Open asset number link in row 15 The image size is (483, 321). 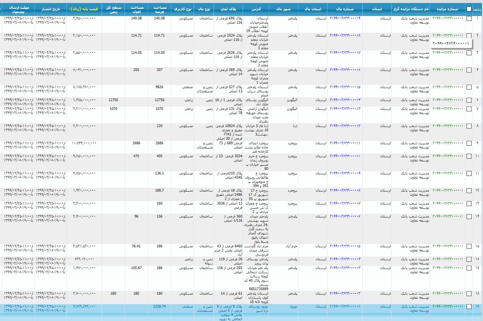345,246
